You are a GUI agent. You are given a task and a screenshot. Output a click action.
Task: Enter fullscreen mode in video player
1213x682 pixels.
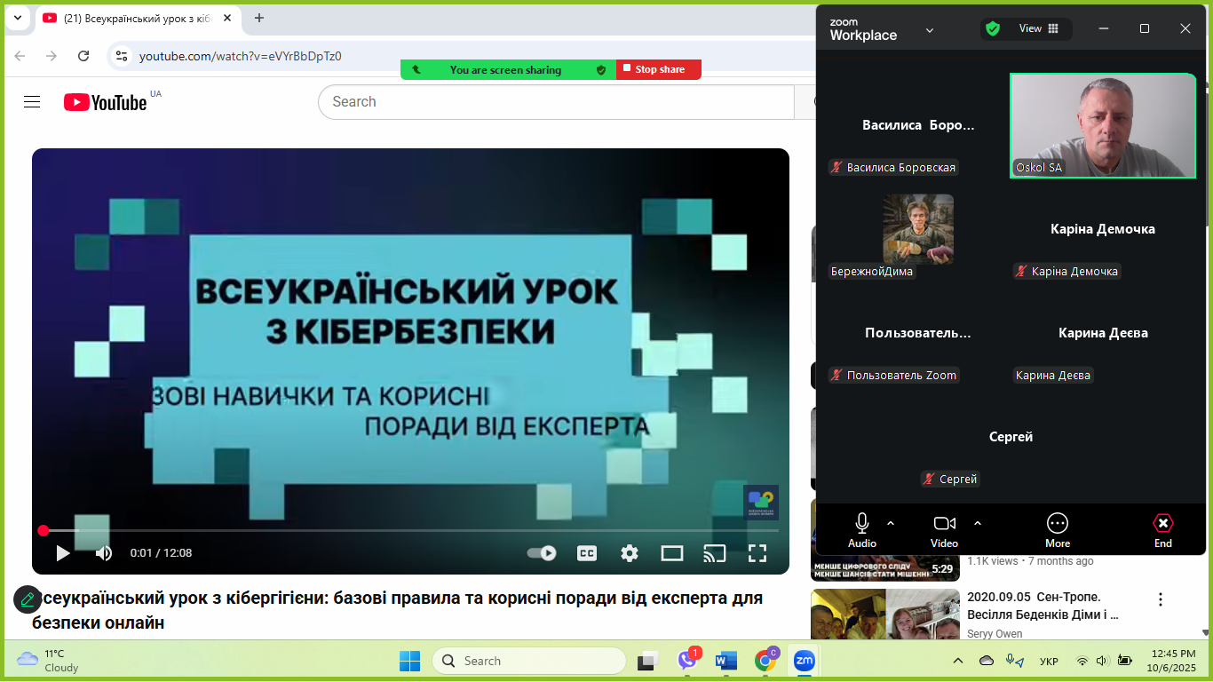[x=757, y=553]
